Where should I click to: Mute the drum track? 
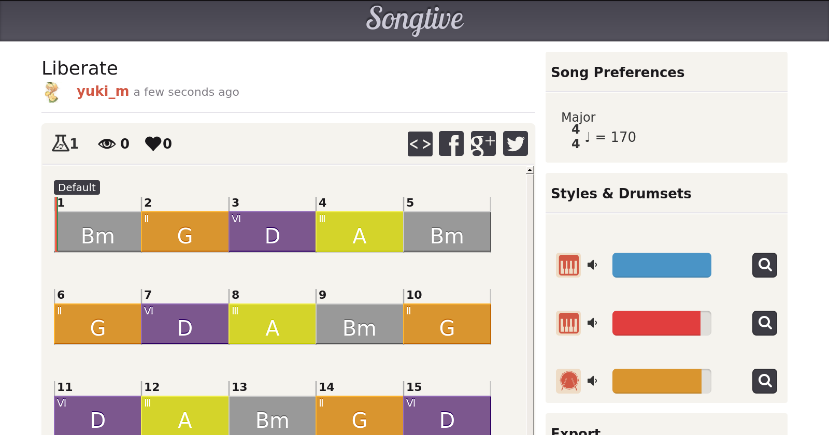(x=592, y=381)
